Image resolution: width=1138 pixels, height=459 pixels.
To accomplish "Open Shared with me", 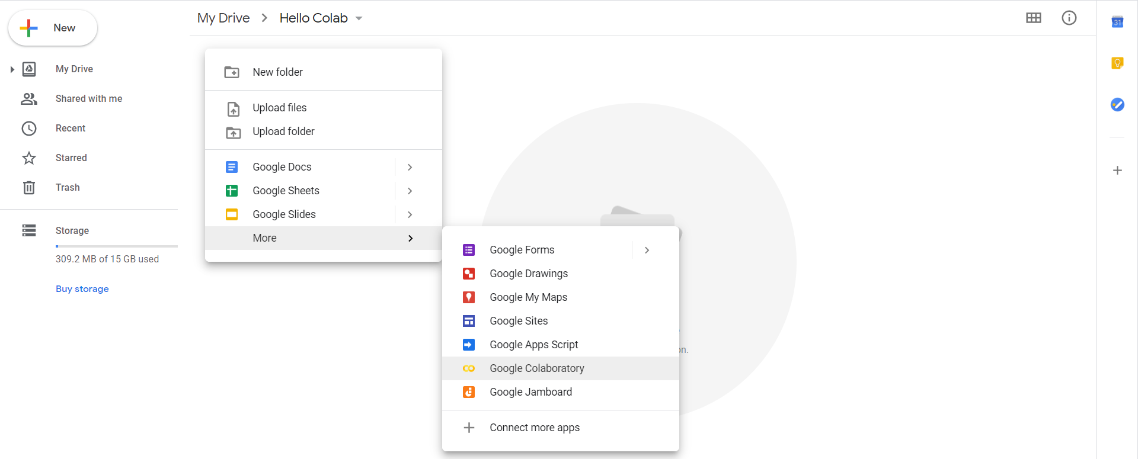I will point(89,98).
